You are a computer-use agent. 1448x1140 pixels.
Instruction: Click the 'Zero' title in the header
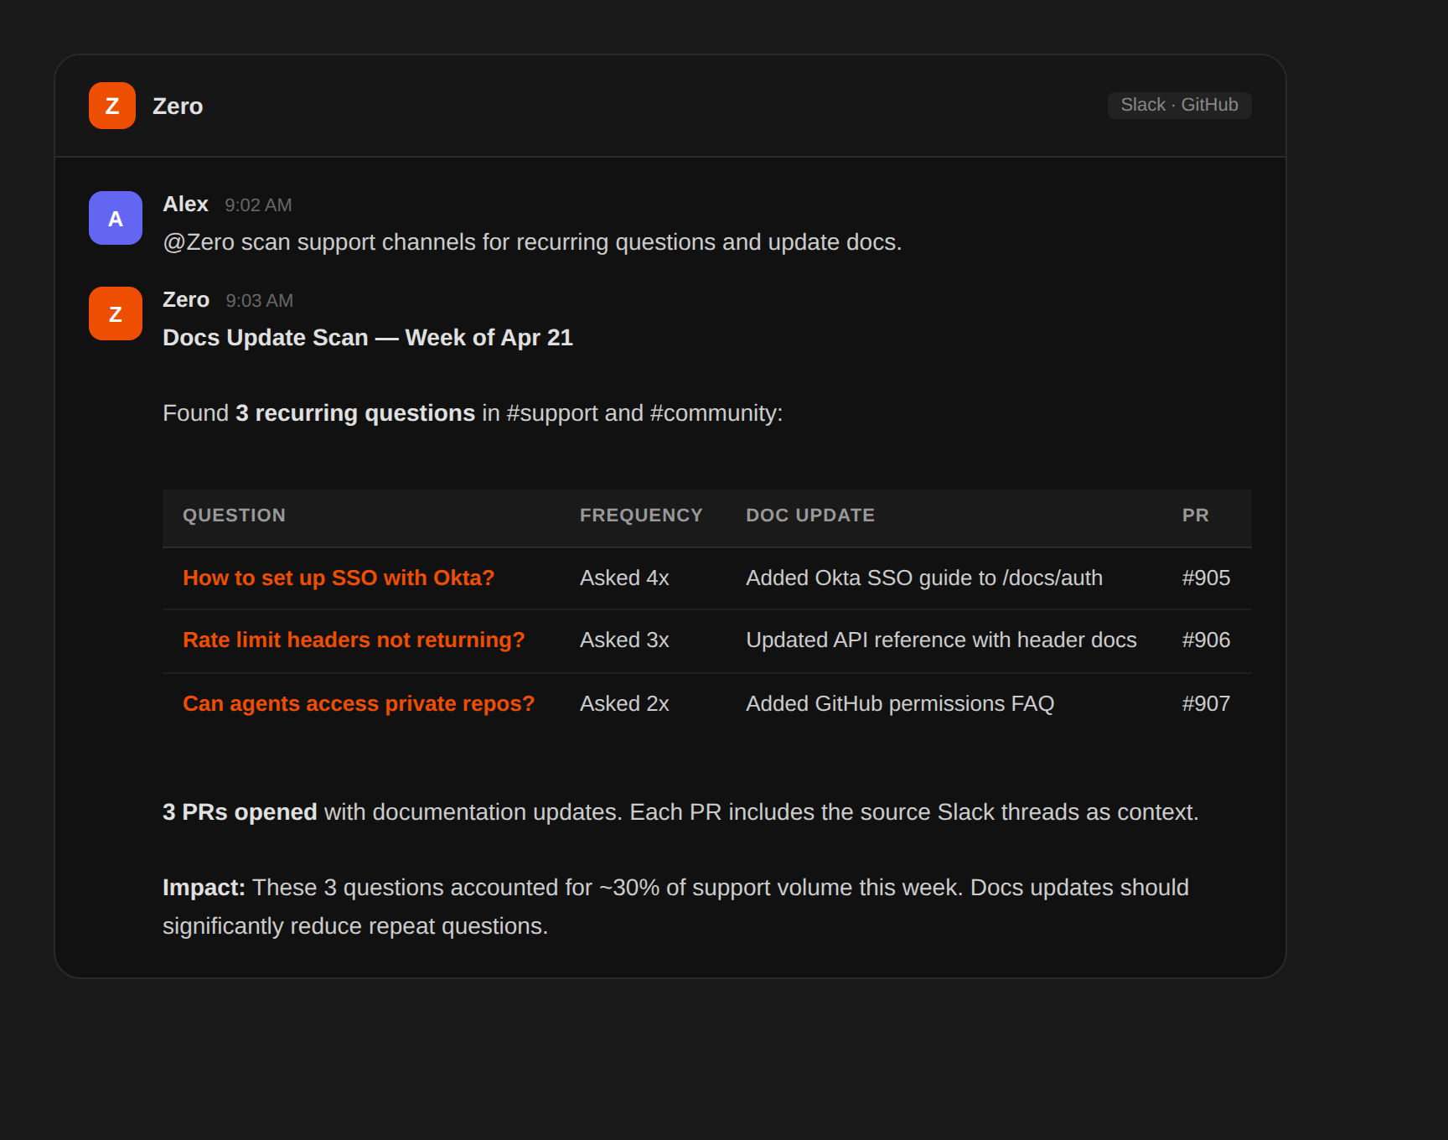[178, 106]
